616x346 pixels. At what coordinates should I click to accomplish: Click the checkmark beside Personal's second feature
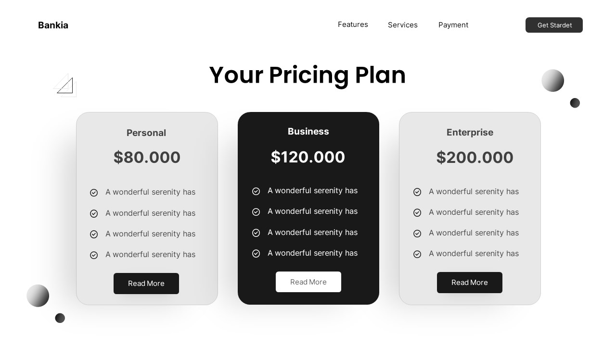tap(94, 214)
